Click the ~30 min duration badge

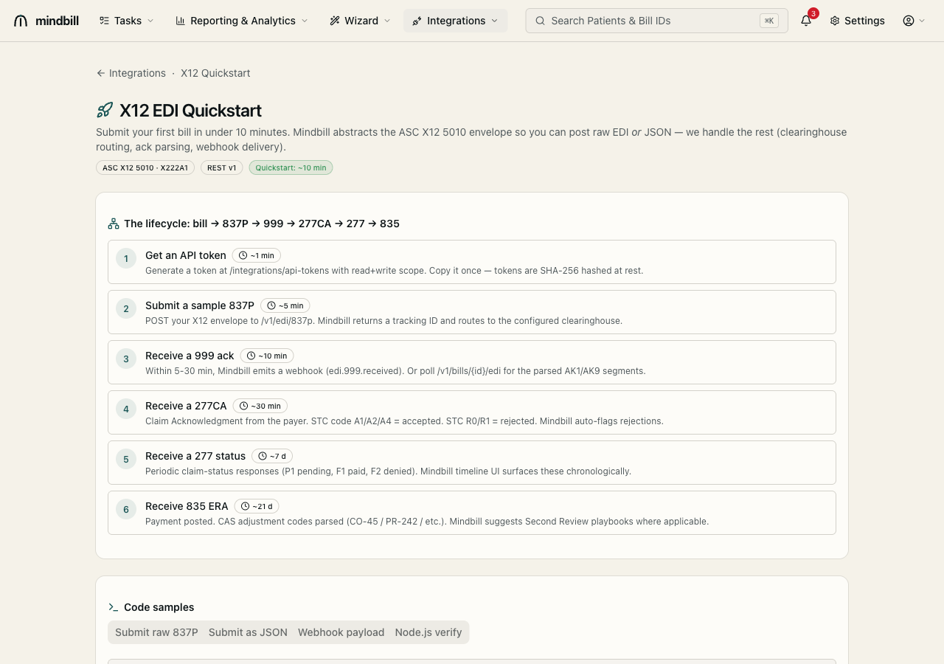pyautogui.click(x=260, y=406)
